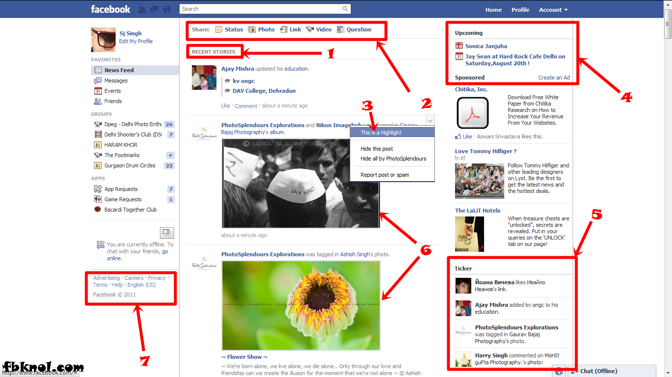672x377 pixels.
Task: Click the Facebook logo
Action: click(x=111, y=9)
